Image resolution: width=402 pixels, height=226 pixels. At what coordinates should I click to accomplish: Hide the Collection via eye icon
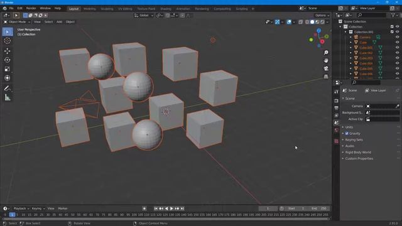tap(397, 26)
